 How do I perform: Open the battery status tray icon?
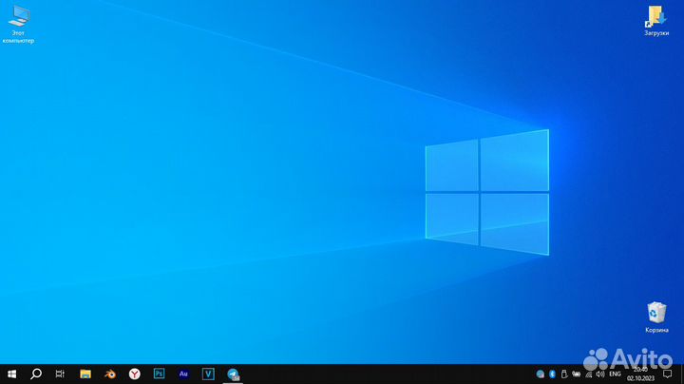pyautogui.click(x=576, y=374)
